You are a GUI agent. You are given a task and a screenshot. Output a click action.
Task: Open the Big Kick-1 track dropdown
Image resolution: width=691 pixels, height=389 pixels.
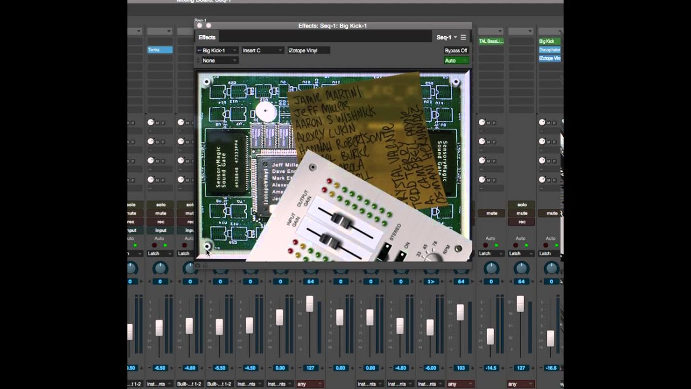click(218, 50)
